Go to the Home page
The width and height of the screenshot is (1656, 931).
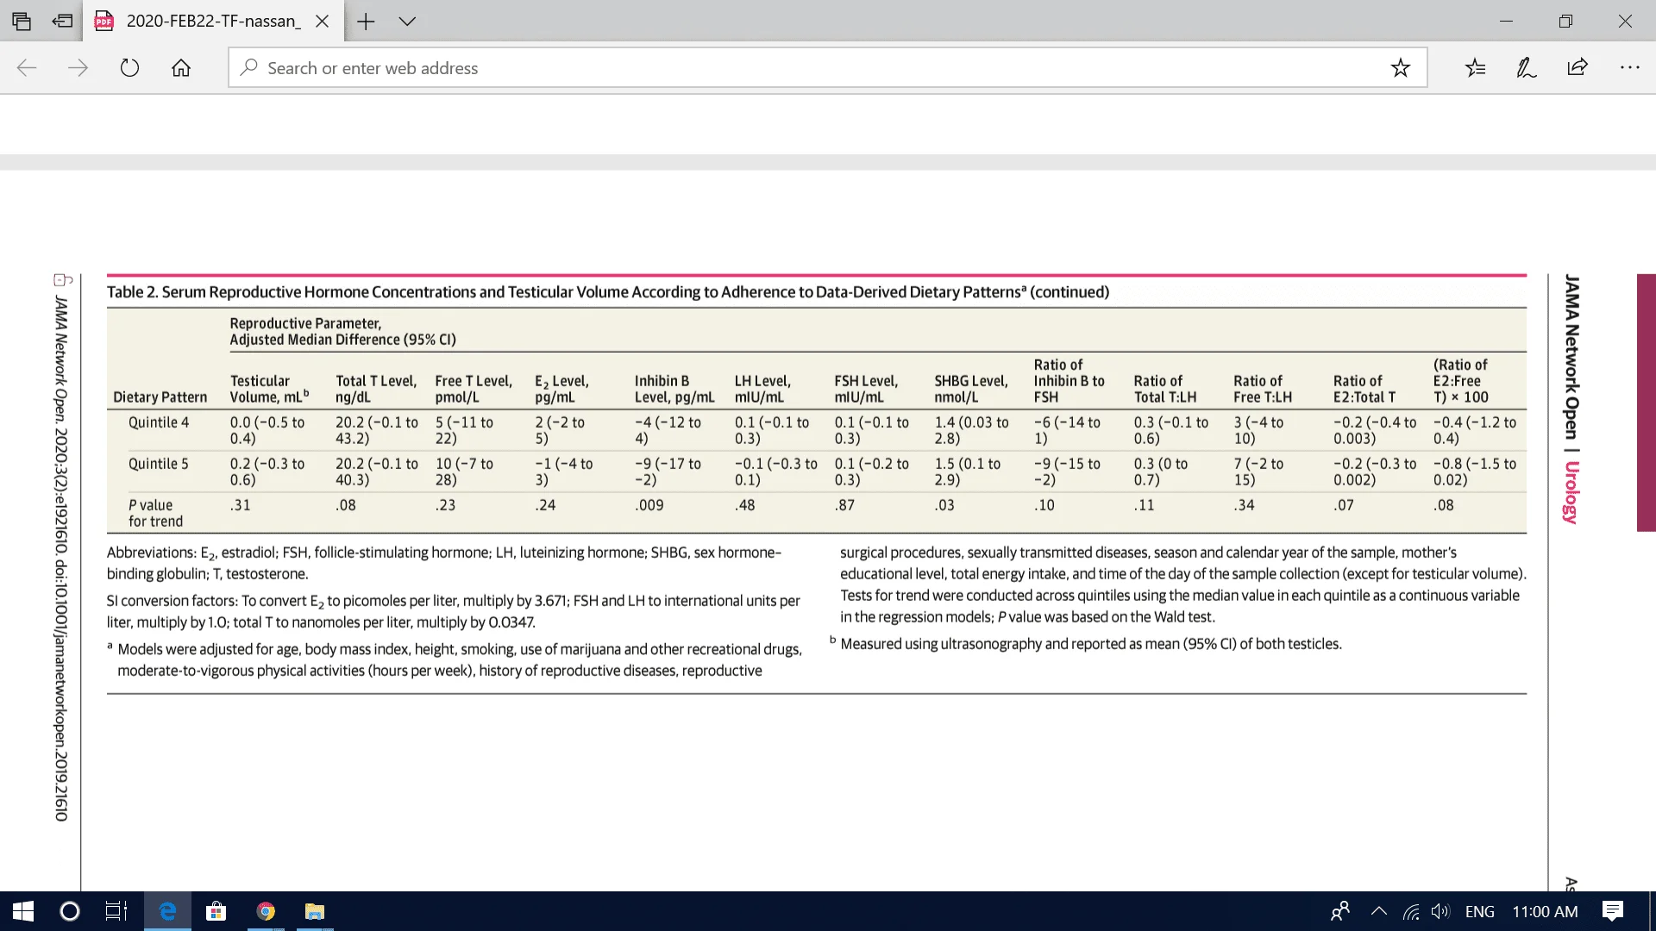tap(181, 68)
